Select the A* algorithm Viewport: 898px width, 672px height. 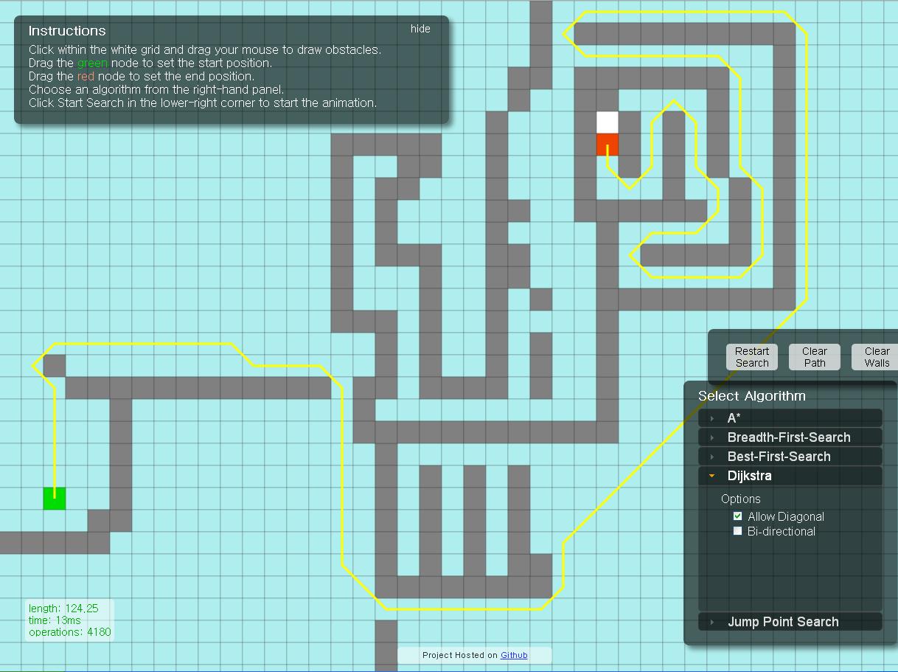tap(733, 418)
